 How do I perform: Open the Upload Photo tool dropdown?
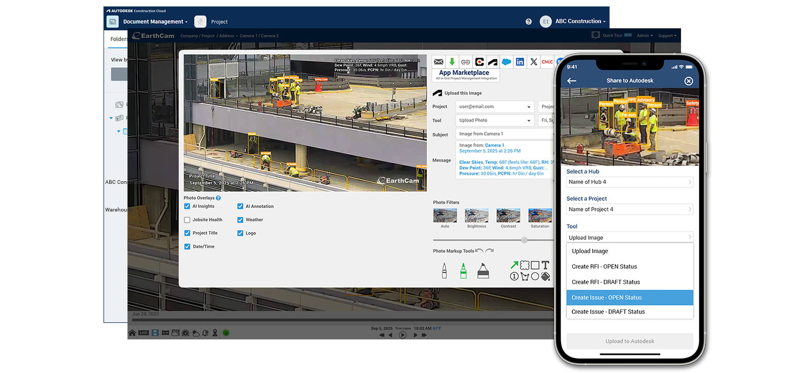[x=495, y=120]
